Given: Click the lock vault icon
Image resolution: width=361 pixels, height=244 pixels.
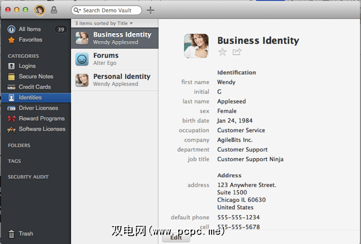Looking at the screenshot, I should (54, 10).
